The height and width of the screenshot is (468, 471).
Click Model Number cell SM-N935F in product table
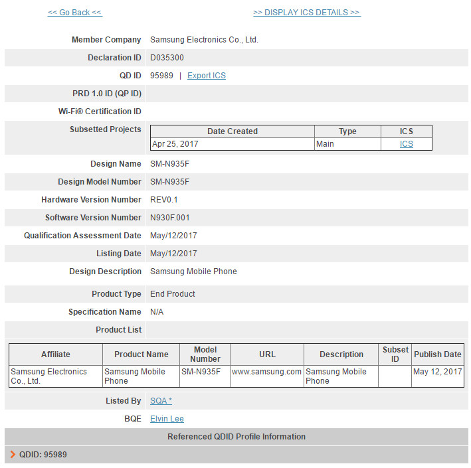pos(205,376)
